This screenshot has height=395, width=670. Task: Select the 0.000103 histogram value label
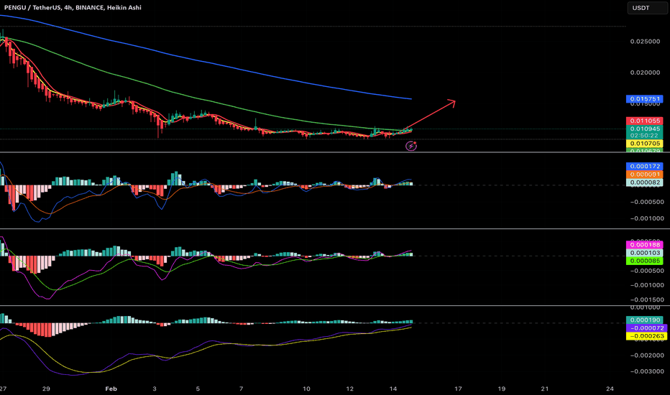click(644, 253)
